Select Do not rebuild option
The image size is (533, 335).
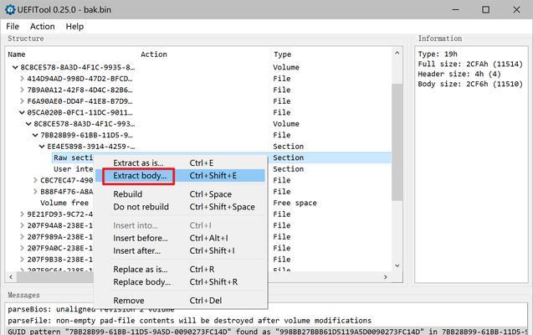180,207
